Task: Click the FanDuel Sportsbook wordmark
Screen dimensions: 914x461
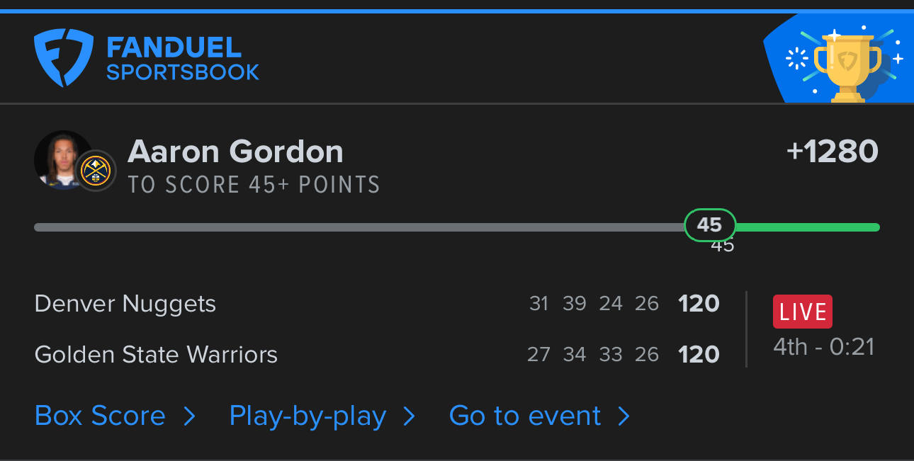Action: (182, 58)
